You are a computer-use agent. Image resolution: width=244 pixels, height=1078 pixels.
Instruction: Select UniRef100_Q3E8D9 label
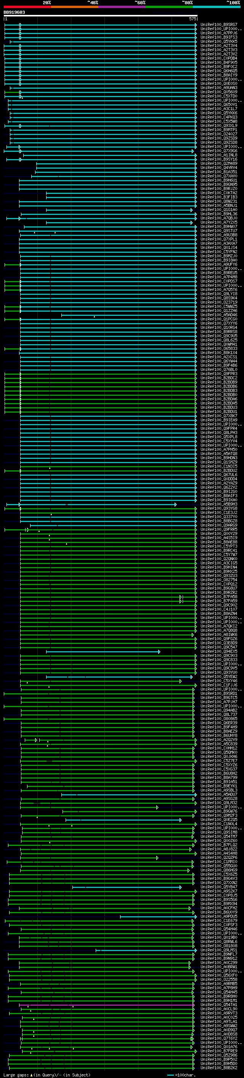pyautogui.click(x=219, y=643)
